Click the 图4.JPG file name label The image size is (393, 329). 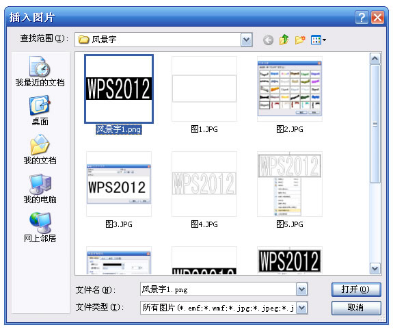[x=204, y=224]
